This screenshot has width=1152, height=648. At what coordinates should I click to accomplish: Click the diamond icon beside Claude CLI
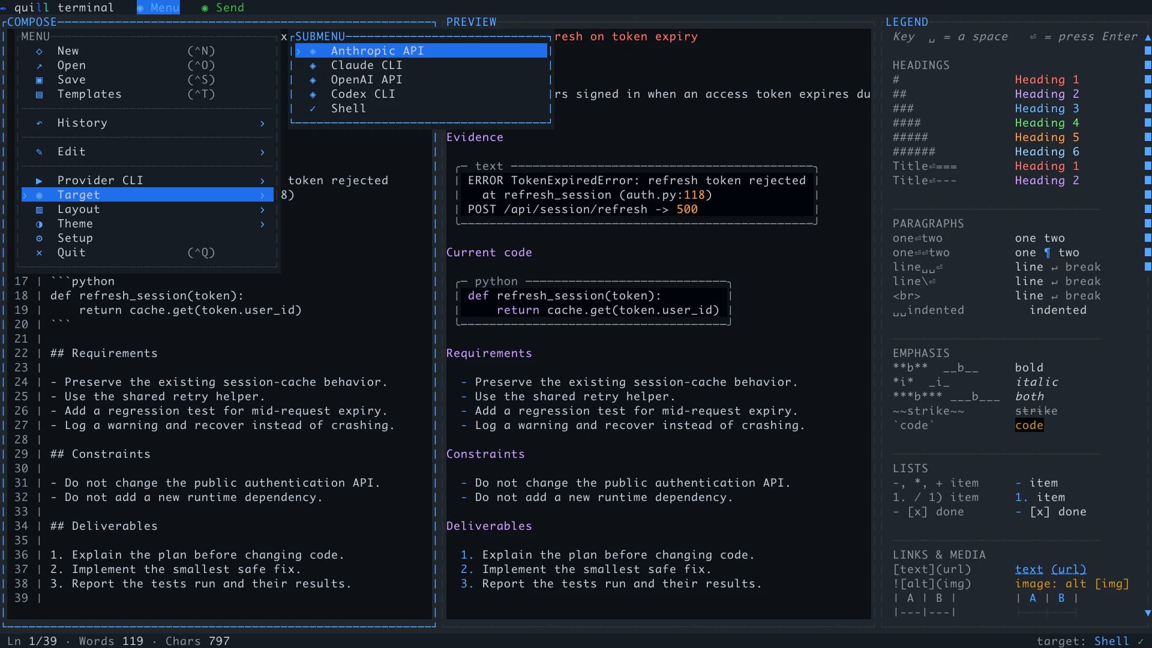(313, 66)
